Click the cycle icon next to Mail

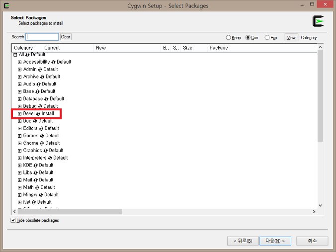[x=36, y=180]
